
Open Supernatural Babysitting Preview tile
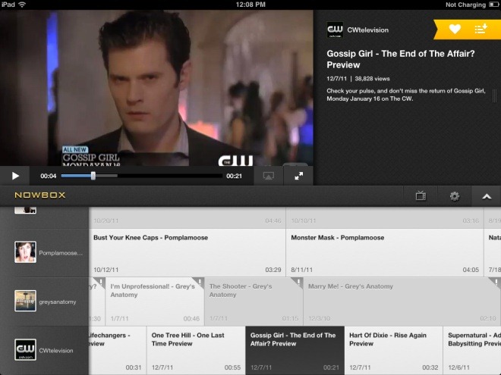pyautogui.click(x=472, y=350)
